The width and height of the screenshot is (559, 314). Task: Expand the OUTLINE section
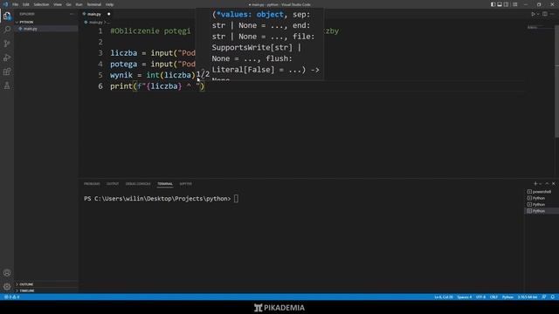(x=26, y=284)
